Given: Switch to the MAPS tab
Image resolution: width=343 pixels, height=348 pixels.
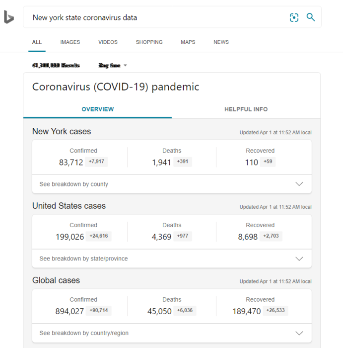Looking at the screenshot, I should [188, 42].
